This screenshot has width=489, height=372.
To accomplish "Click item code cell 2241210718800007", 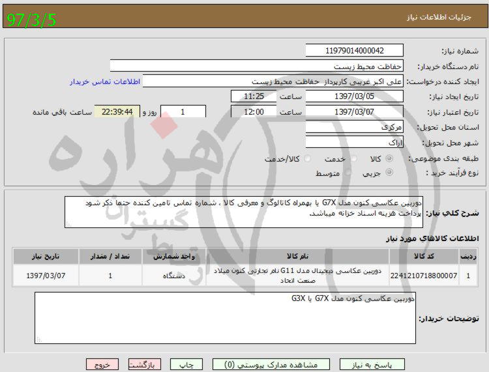I will (x=424, y=276).
